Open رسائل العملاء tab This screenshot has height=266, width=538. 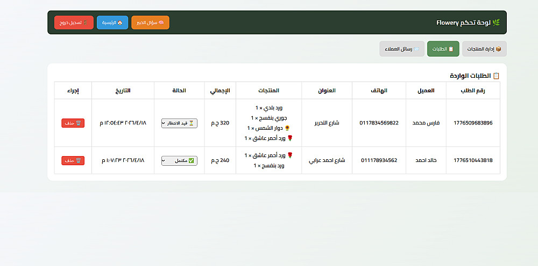pos(402,49)
